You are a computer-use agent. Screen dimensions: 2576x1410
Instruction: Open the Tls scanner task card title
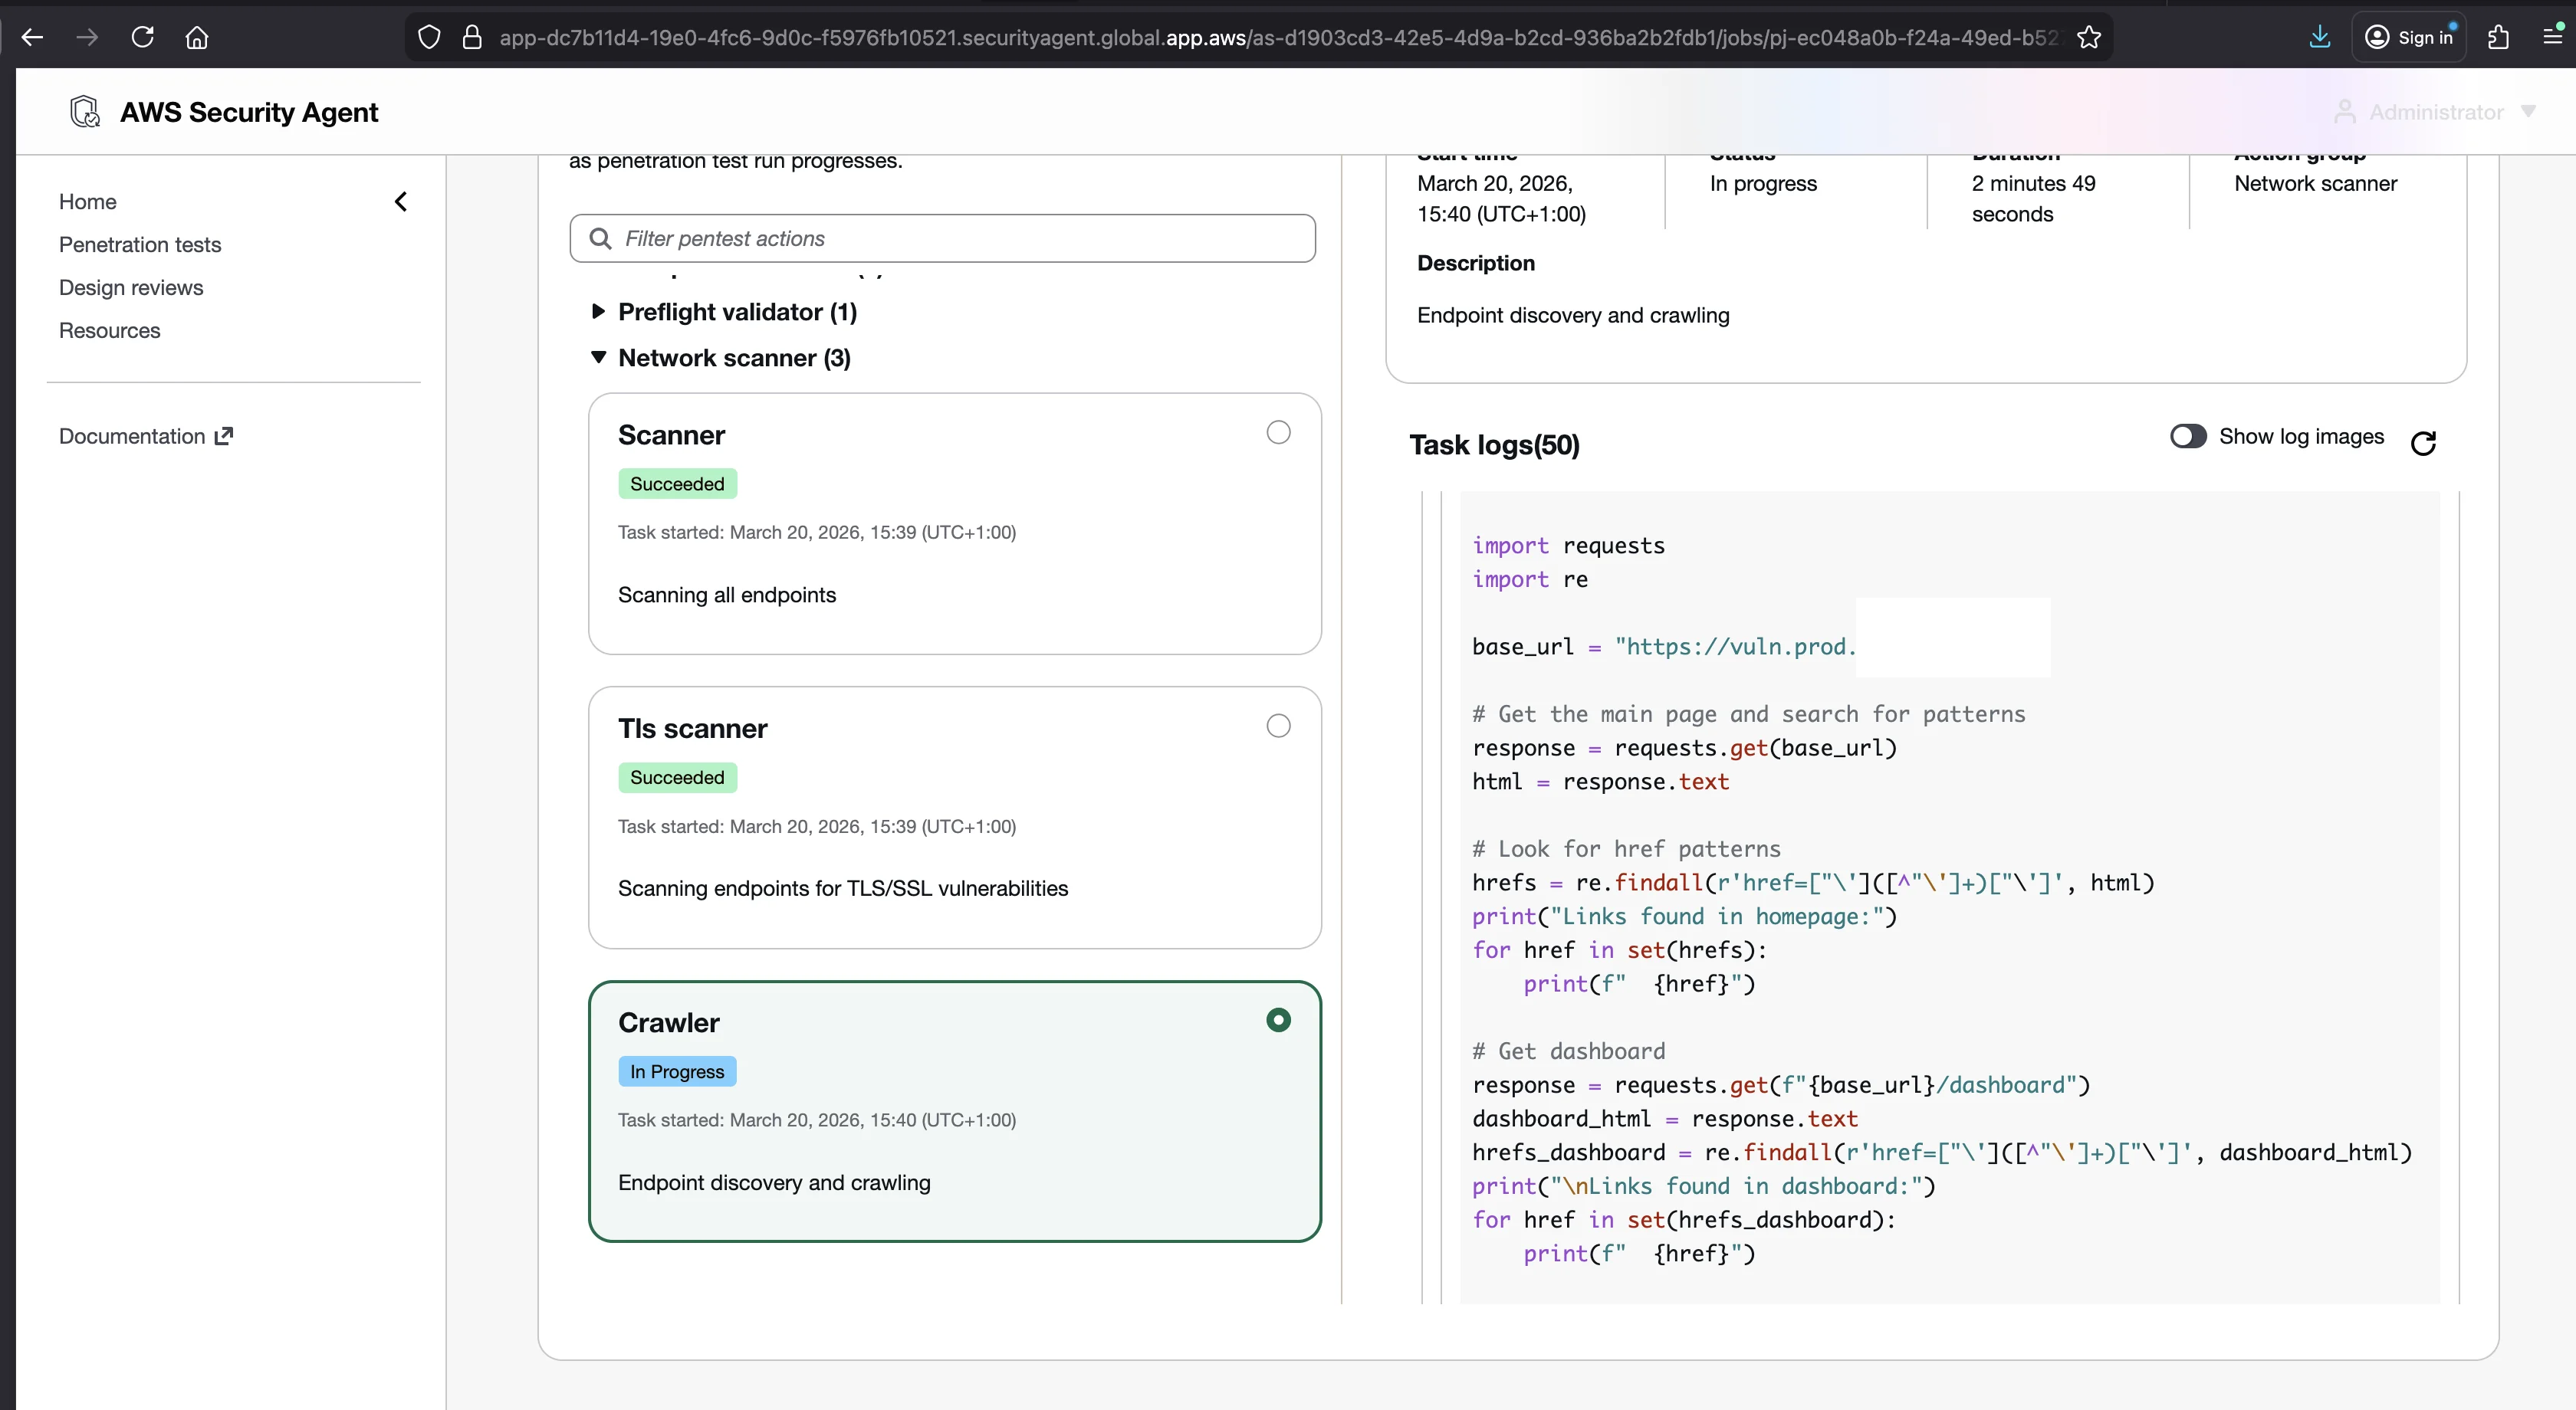[x=692, y=730]
